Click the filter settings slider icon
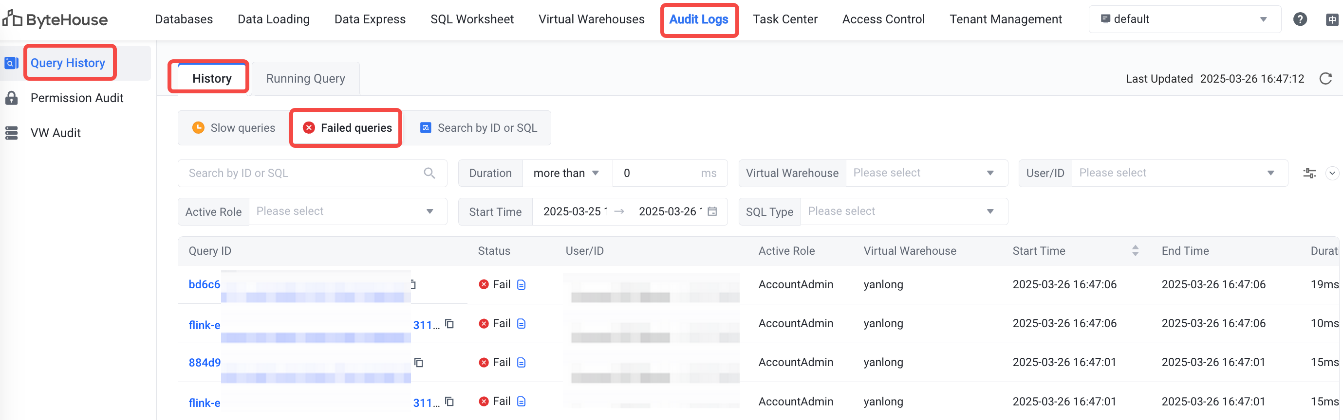1343x420 pixels. 1309,174
